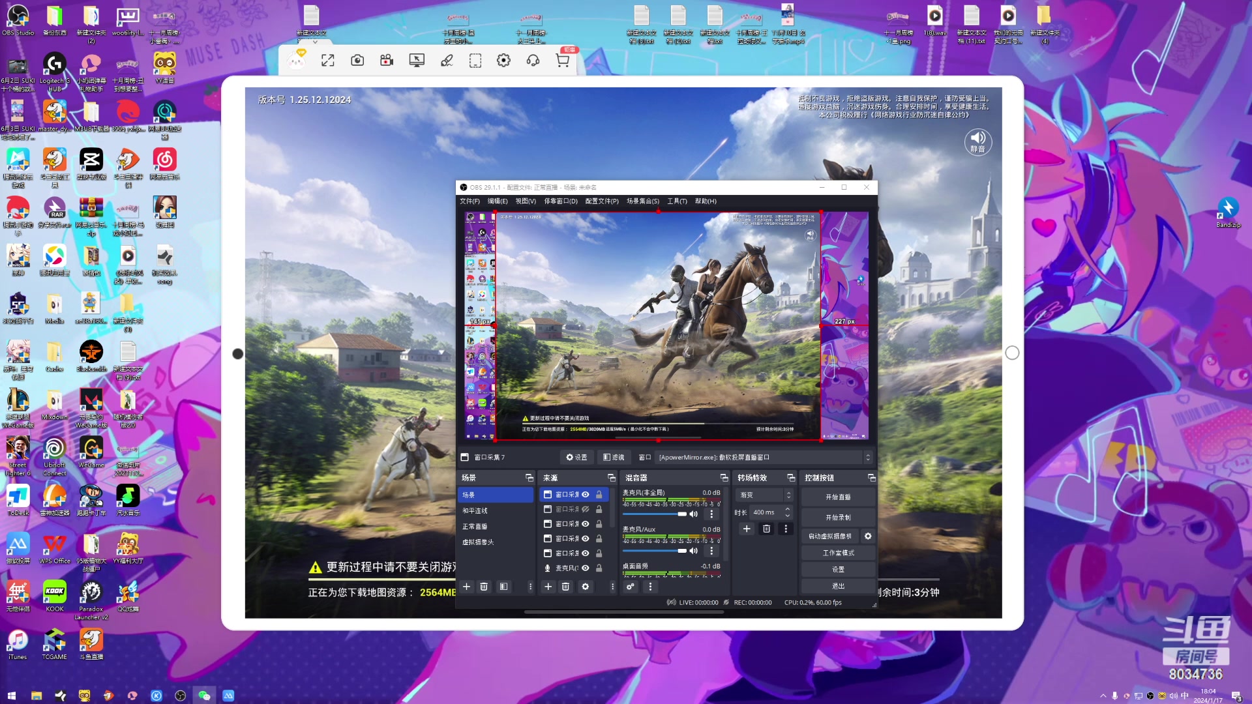
Task: Open OBS 文件(F) menu
Action: [x=469, y=201]
